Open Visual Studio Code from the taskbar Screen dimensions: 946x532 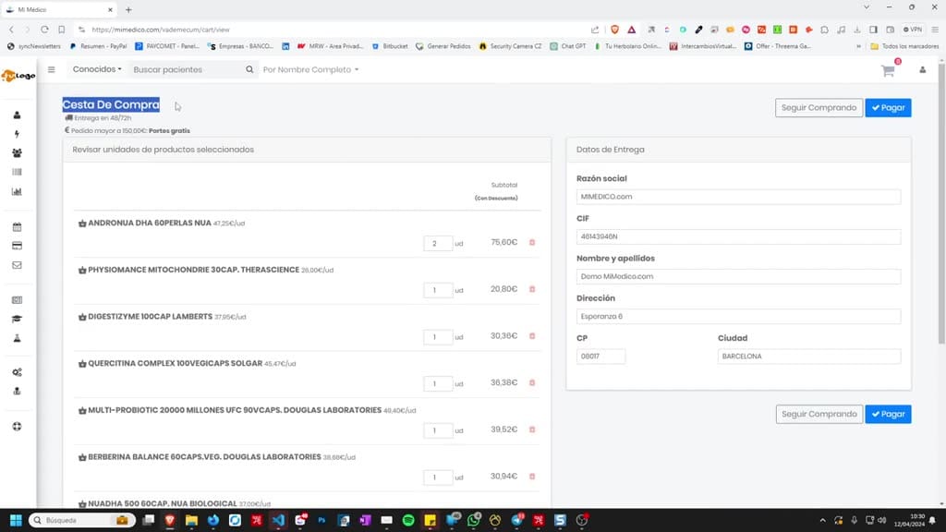278,520
